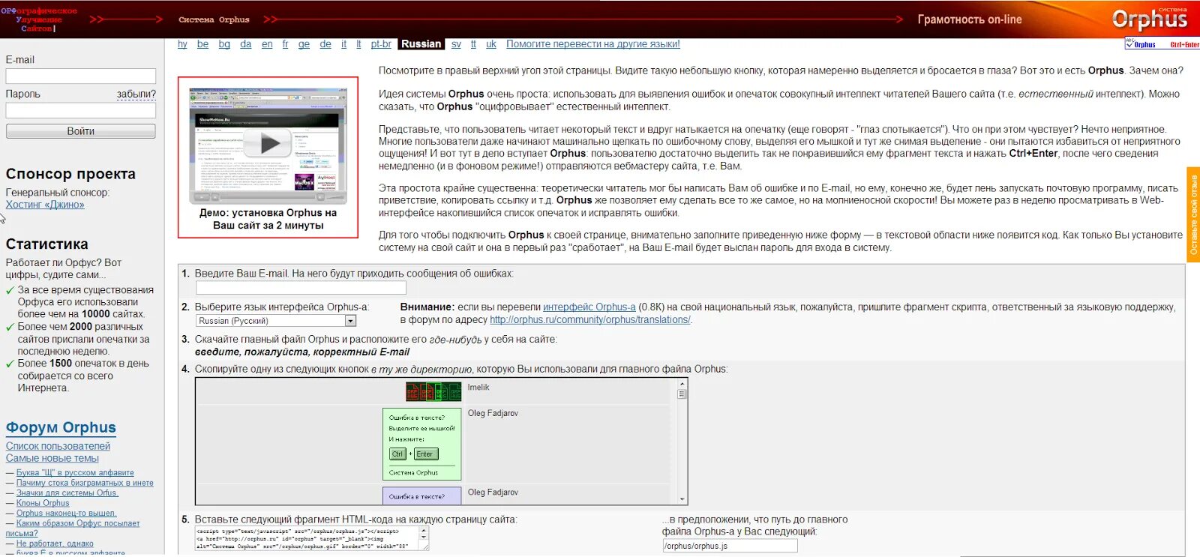Switch page language to da

(x=245, y=44)
